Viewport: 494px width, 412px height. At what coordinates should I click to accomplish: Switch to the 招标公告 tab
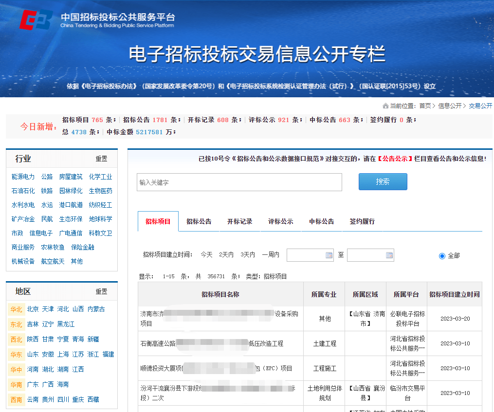coord(199,221)
